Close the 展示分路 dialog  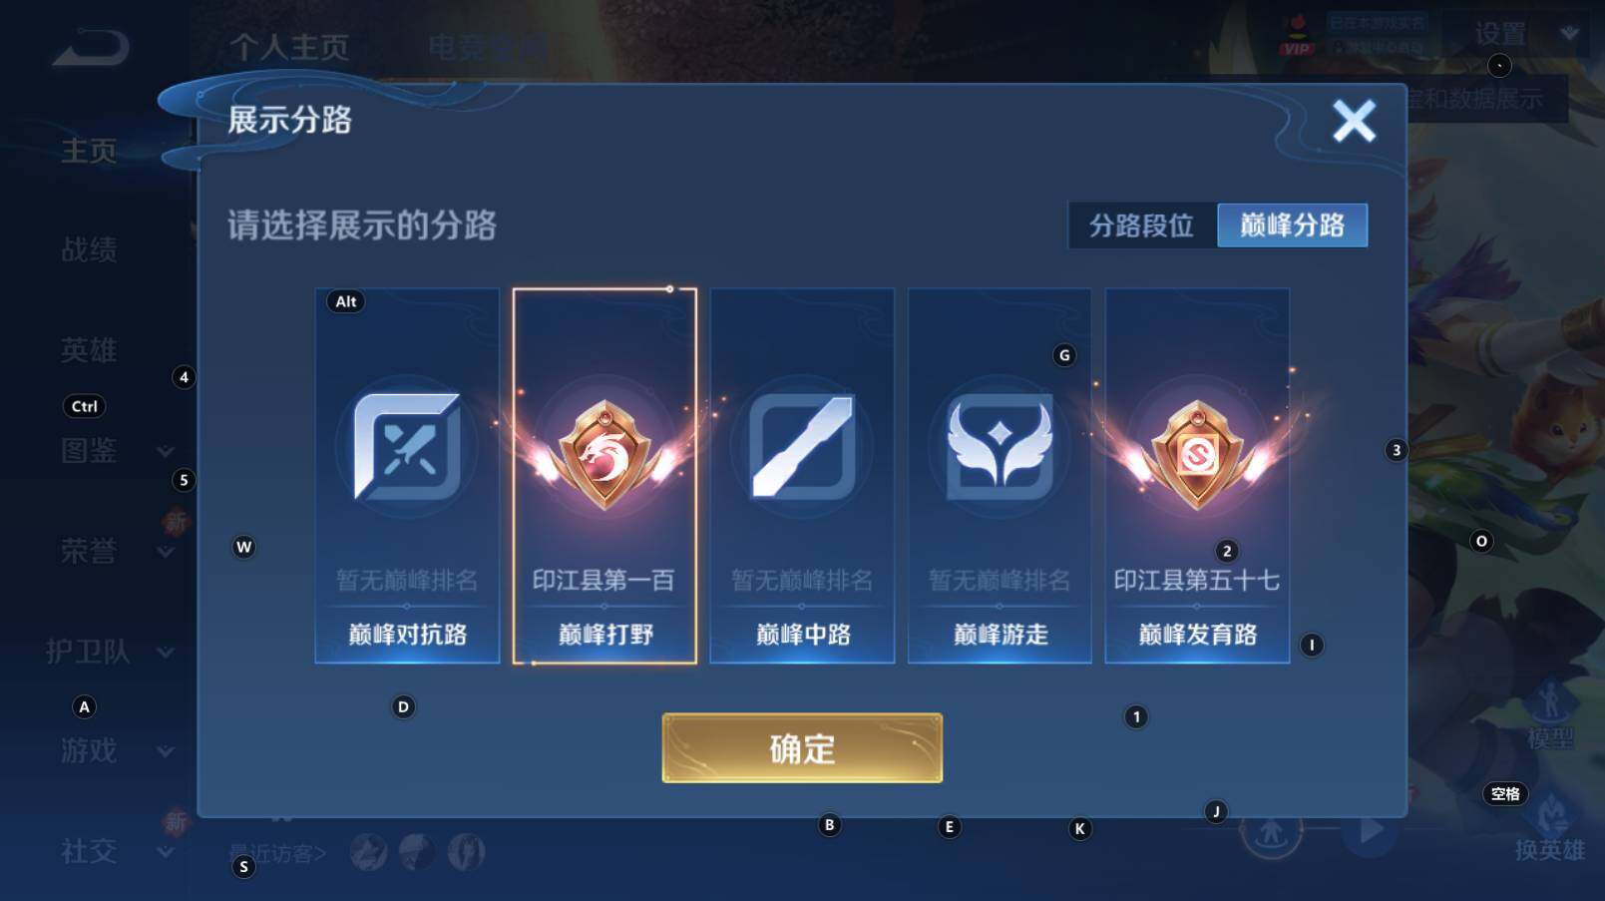coord(1354,121)
